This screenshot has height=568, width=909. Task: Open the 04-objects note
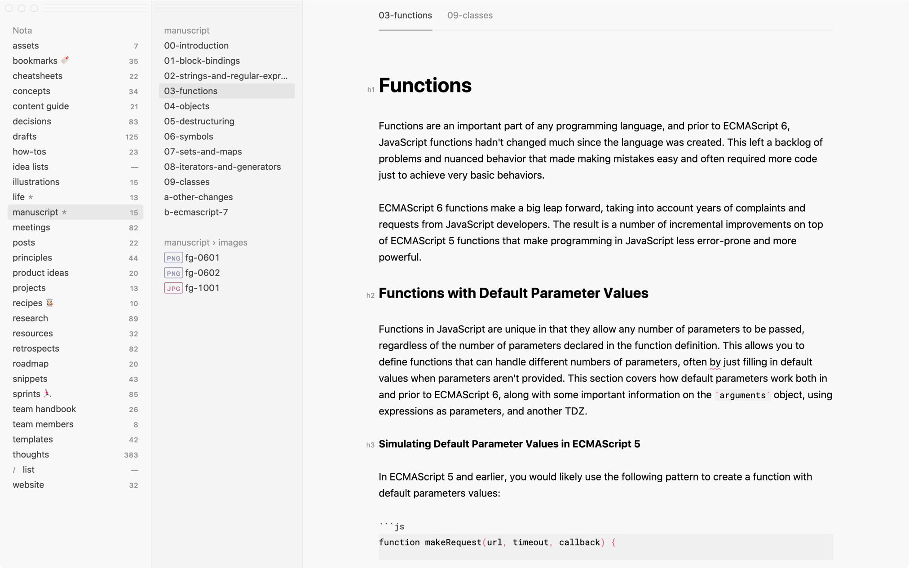point(227,106)
